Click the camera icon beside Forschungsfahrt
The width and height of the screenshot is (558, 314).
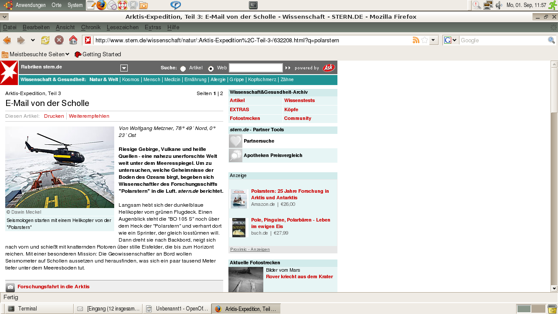coord(10,287)
